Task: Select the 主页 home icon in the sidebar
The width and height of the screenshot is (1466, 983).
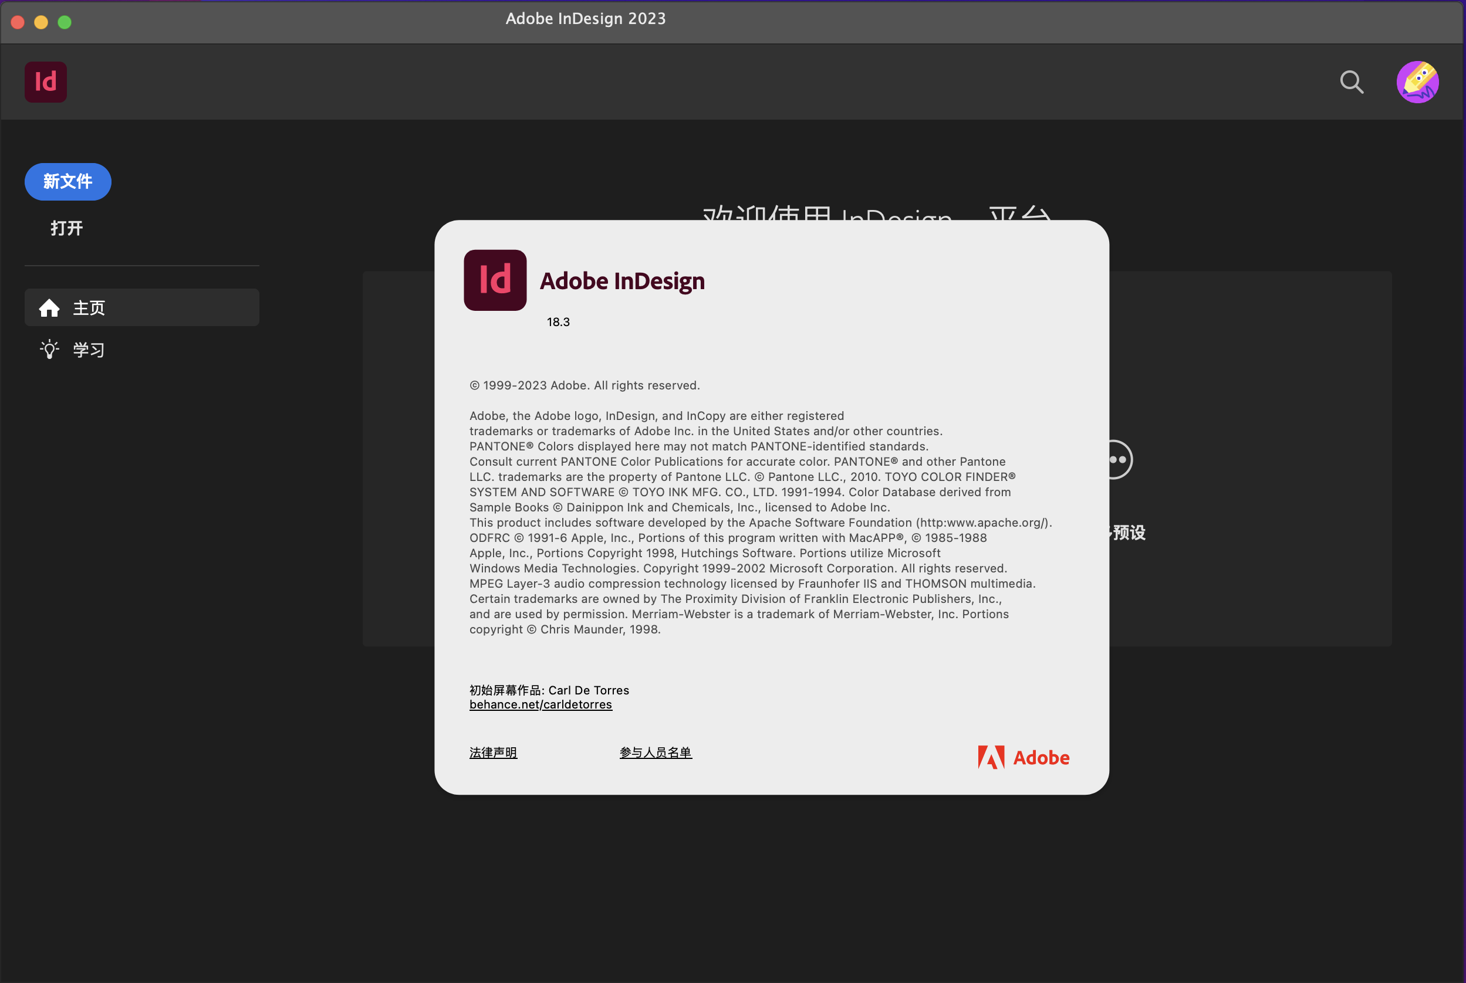Action: click(x=49, y=307)
